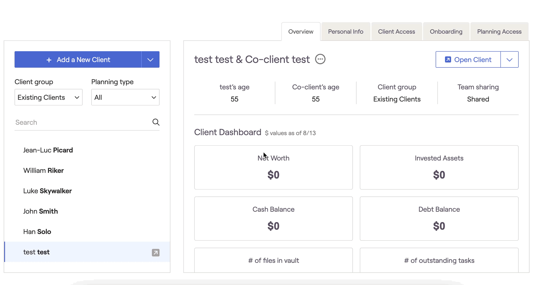Click the Debt Balance card

click(x=439, y=219)
